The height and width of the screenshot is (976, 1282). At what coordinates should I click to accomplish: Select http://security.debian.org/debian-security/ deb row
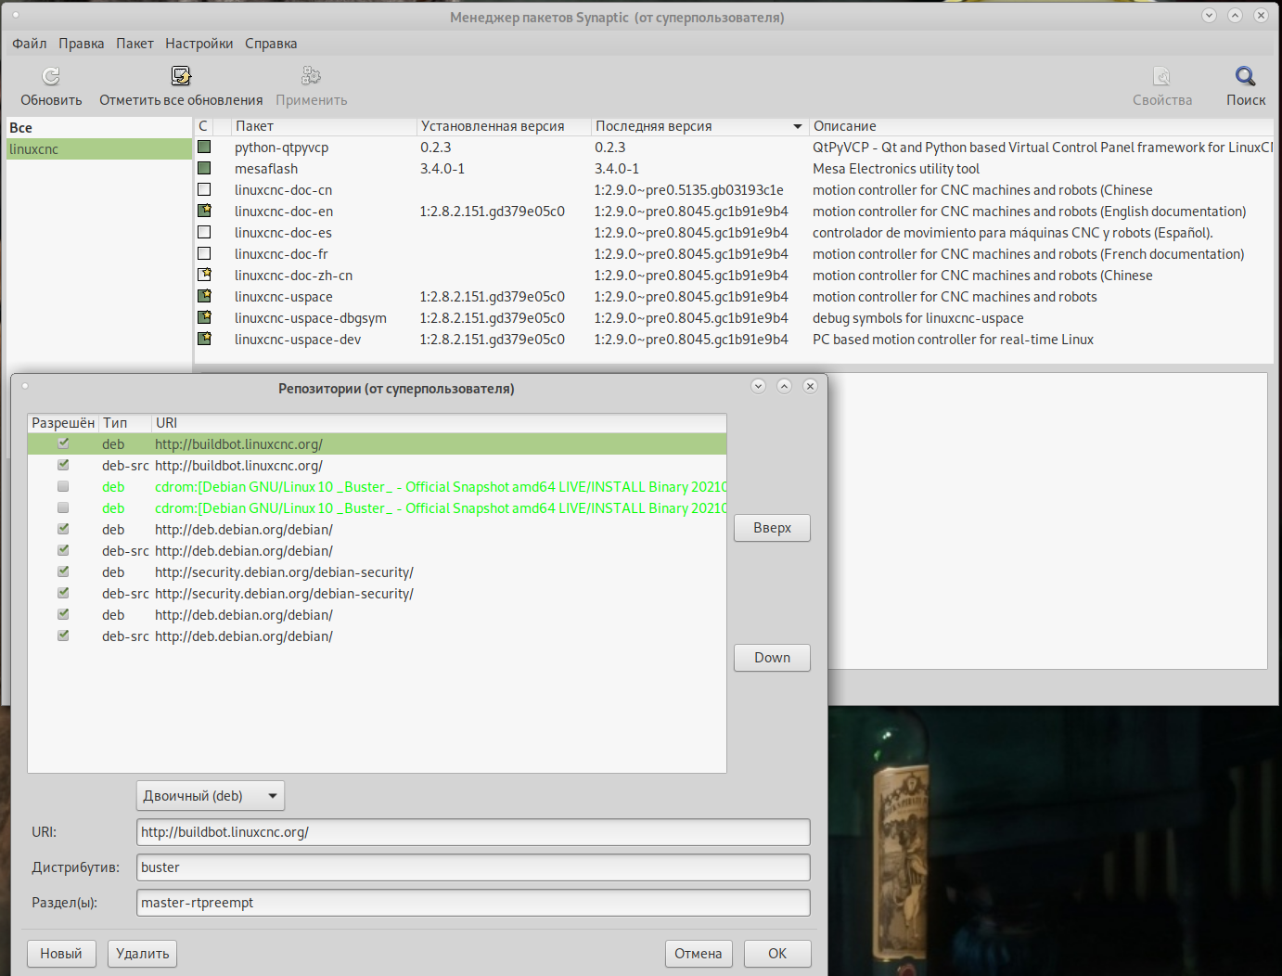[377, 572]
